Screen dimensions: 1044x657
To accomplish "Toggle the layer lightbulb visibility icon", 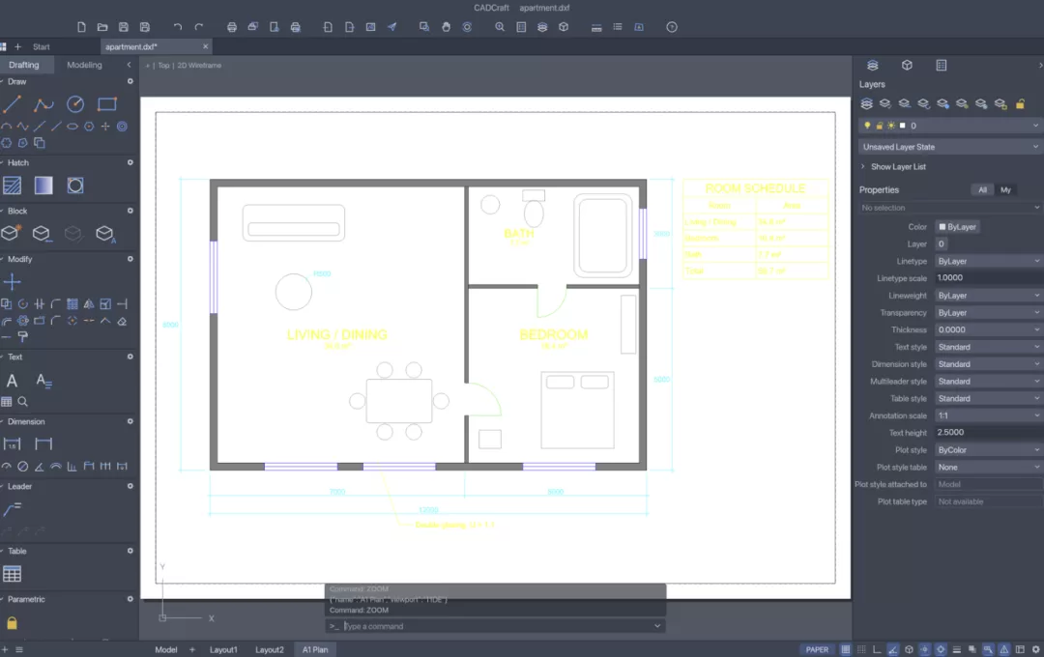I will point(867,126).
